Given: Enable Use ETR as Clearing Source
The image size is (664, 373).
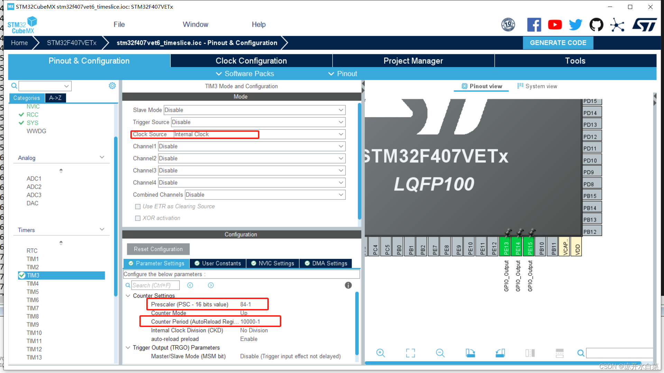Looking at the screenshot, I should pyautogui.click(x=138, y=206).
